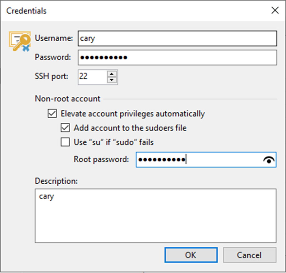Close the Credentials dialog
This screenshot has width=286, height=273.
tap(275, 10)
